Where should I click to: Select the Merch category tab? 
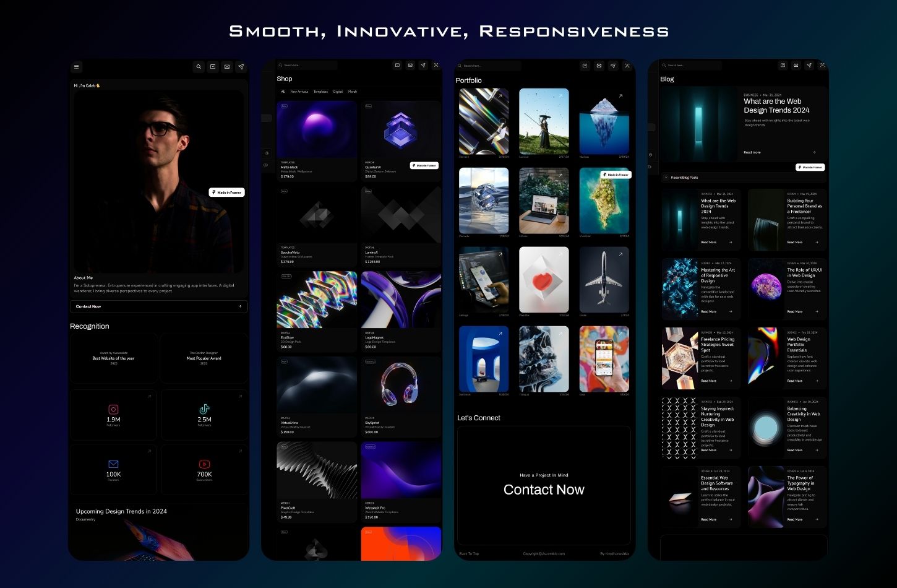click(x=352, y=92)
